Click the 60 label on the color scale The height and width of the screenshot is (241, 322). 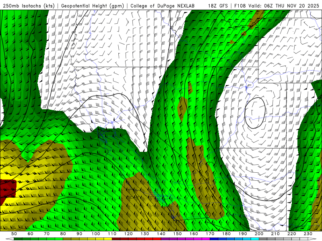30,234
